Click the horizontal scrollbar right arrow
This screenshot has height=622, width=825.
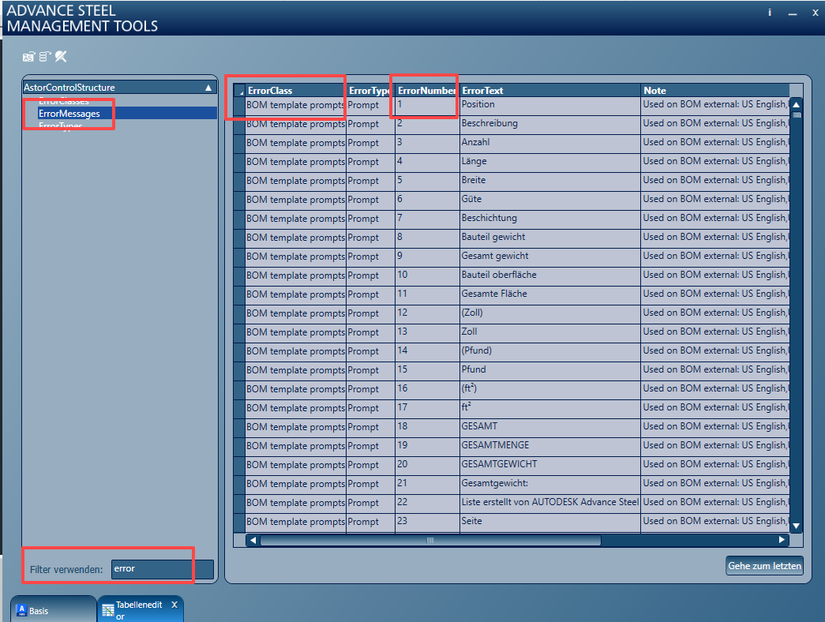(x=781, y=540)
